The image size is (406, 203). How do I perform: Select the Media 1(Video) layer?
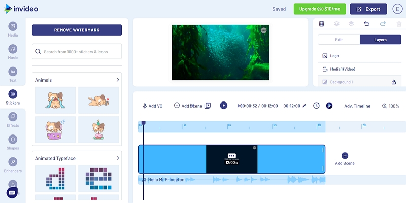pos(359,69)
